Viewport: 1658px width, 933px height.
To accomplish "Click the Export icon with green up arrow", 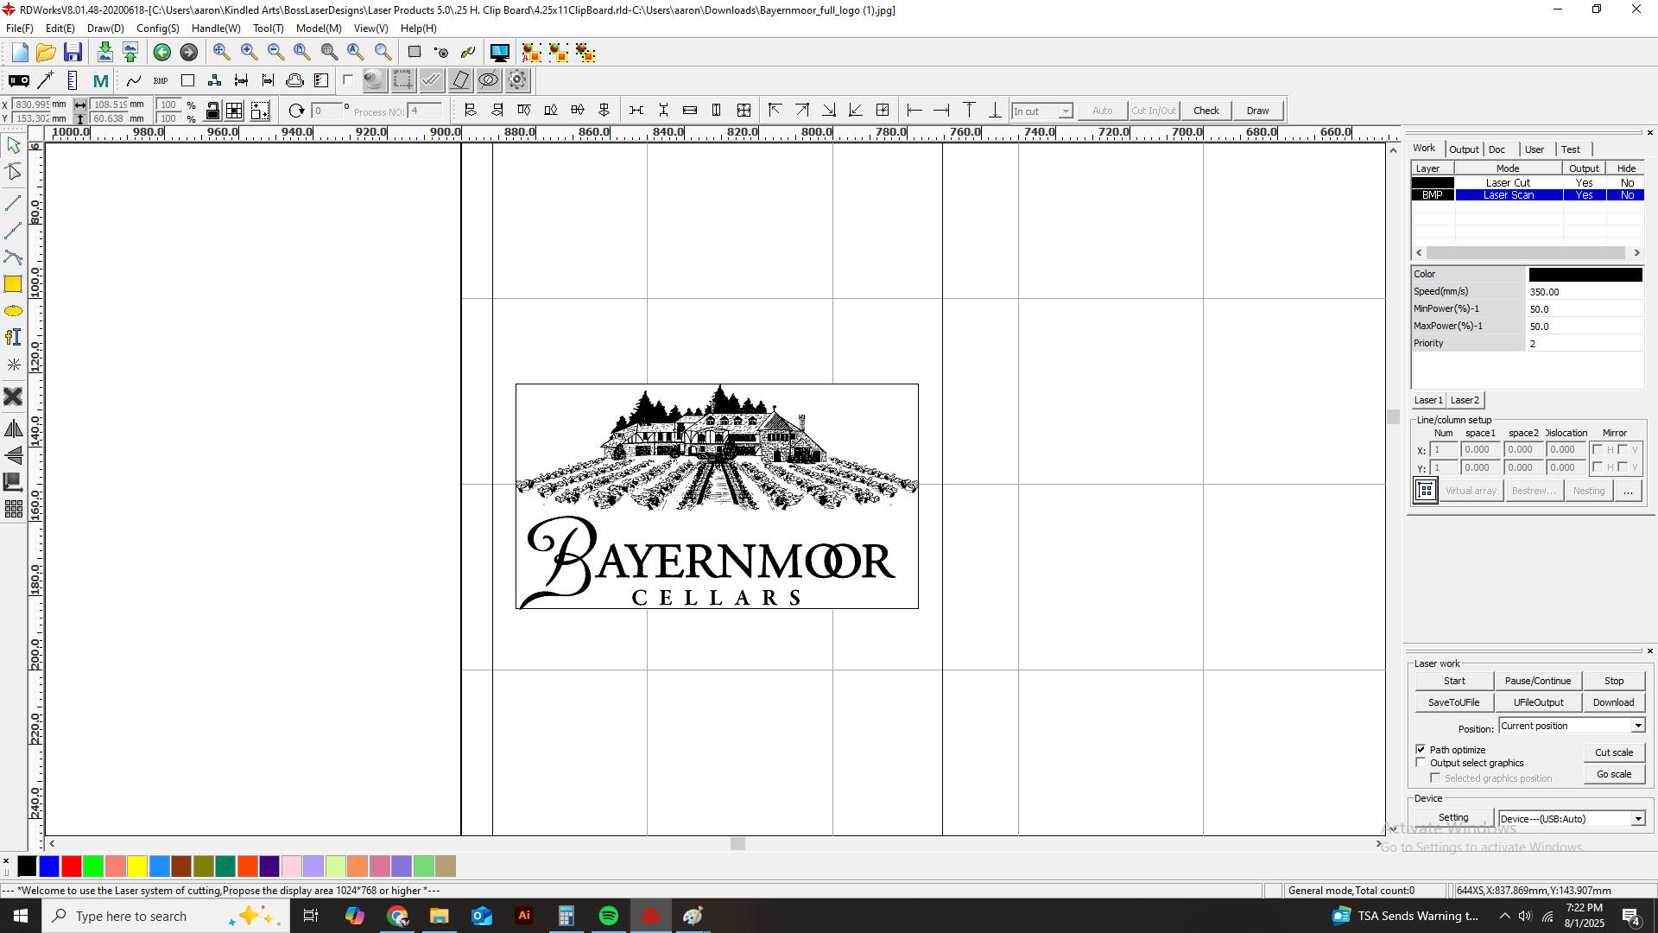I will (x=130, y=53).
